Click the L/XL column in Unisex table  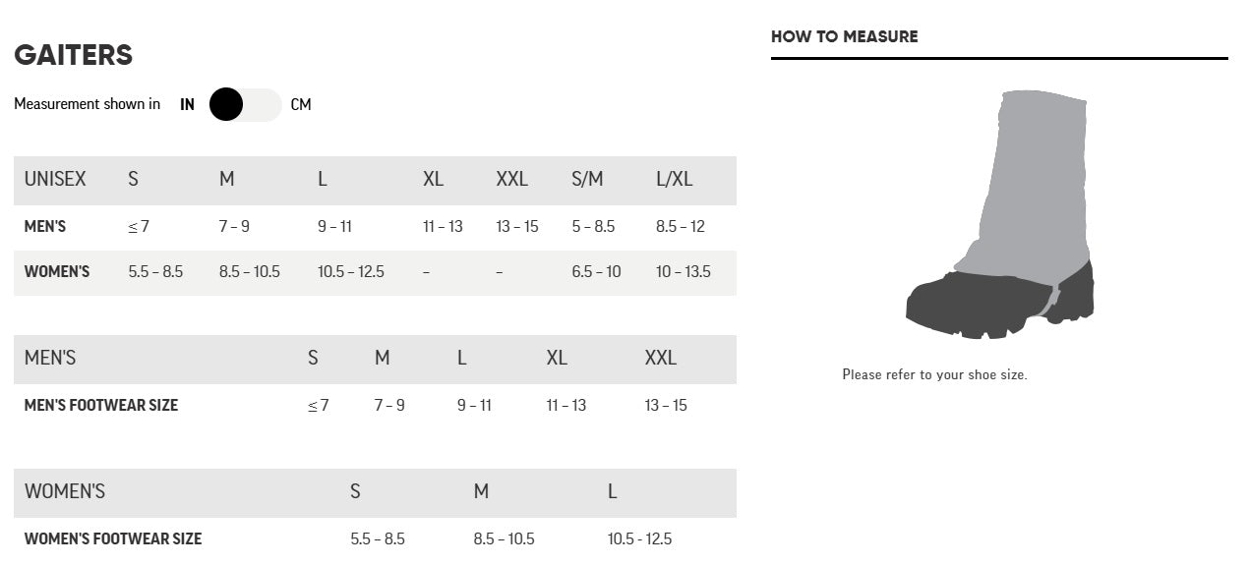[674, 179]
